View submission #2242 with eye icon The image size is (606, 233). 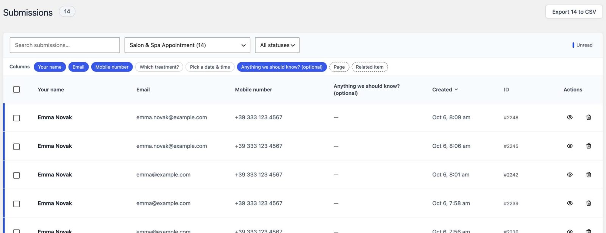570,175
